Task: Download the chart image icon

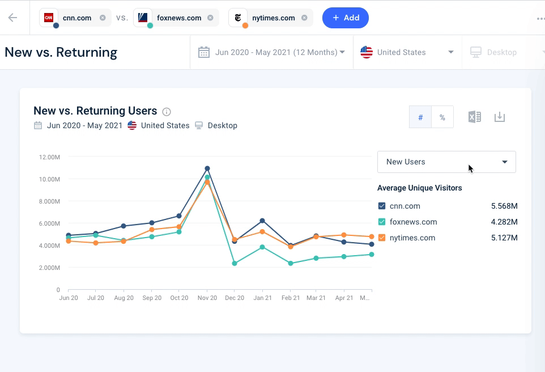Action: click(x=499, y=117)
